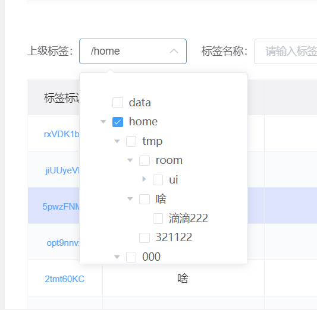This screenshot has width=317, height=310.
Task: Tick the 滴滴222 checkbox
Action: [x=158, y=219]
